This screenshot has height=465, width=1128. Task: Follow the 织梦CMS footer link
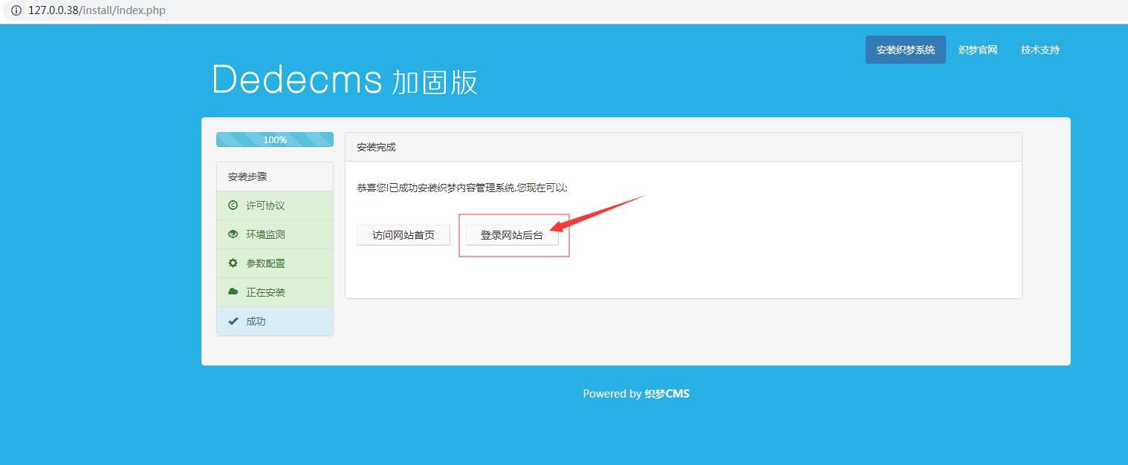(x=667, y=394)
